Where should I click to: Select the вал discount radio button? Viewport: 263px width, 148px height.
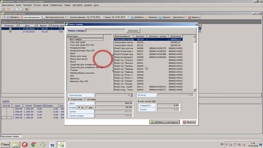[x=87, y=108]
